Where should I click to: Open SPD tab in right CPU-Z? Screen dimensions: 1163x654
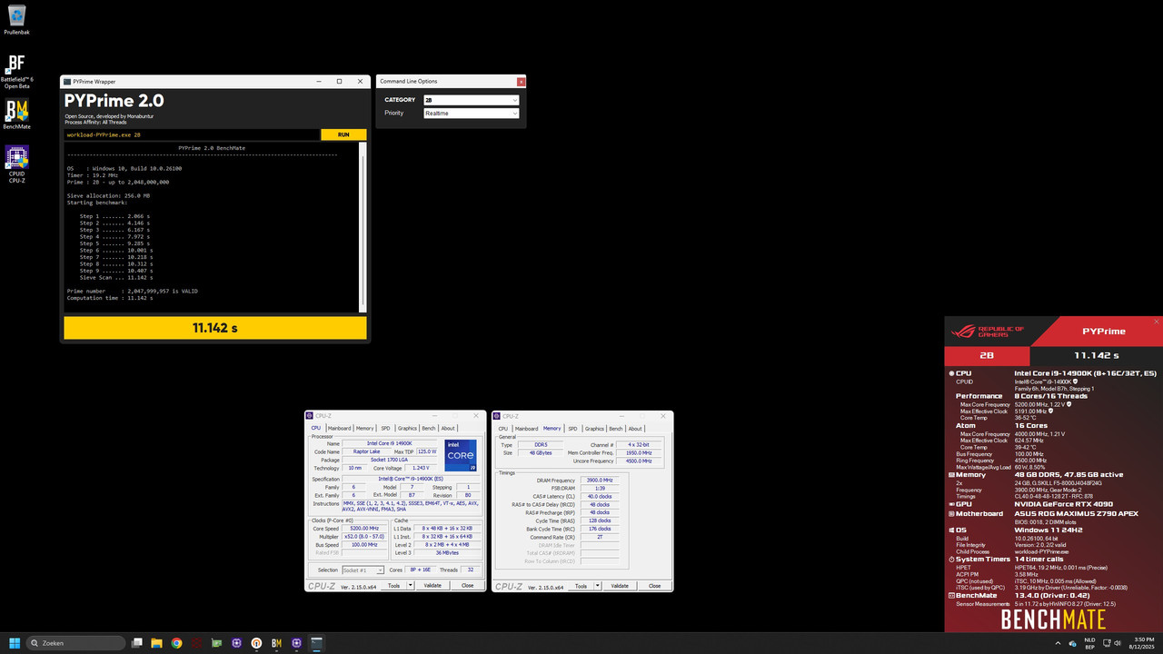point(572,429)
